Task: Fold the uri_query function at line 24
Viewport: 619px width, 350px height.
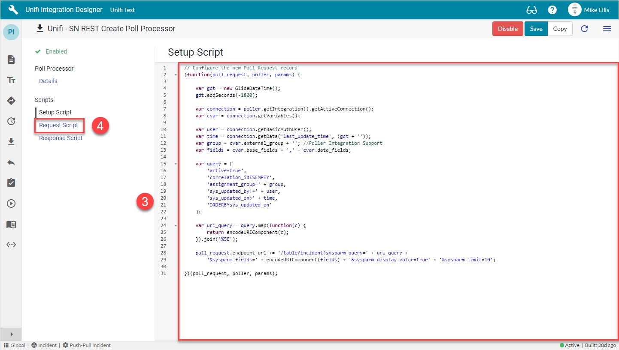Action: pyautogui.click(x=175, y=226)
